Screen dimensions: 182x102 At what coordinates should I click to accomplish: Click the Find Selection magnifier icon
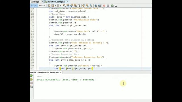pyautogui.click(x=64, y=6)
